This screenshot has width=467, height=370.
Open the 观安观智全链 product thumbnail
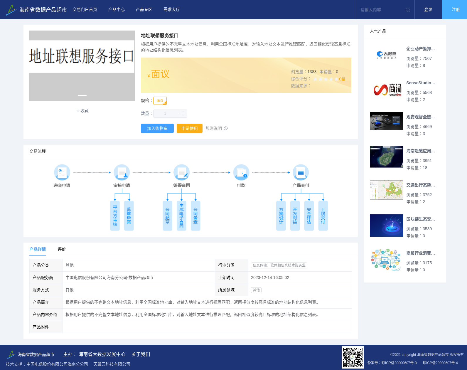tap(387, 121)
